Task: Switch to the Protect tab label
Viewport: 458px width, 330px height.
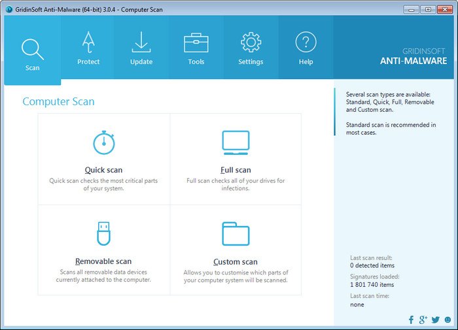Action: pos(88,62)
